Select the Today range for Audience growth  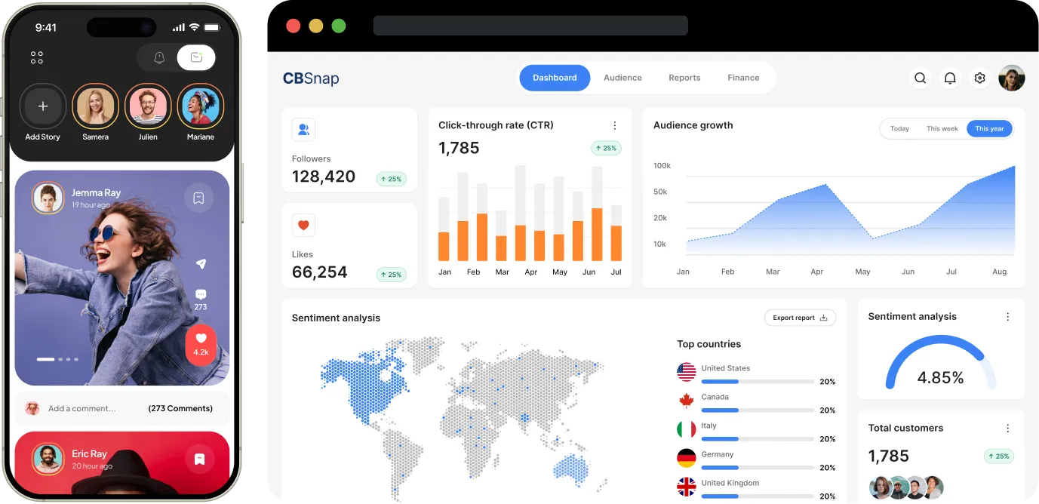point(899,128)
